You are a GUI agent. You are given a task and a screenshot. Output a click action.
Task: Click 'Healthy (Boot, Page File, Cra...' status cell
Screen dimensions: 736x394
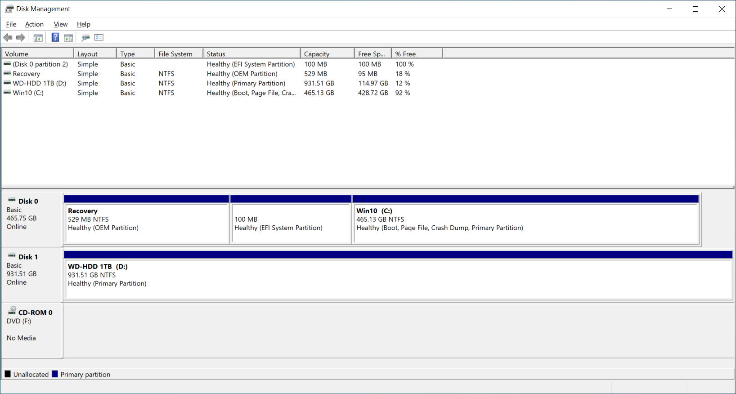point(251,93)
